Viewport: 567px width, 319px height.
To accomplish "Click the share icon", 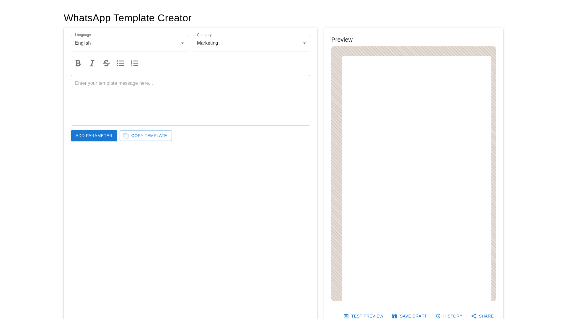I will [474, 316].
